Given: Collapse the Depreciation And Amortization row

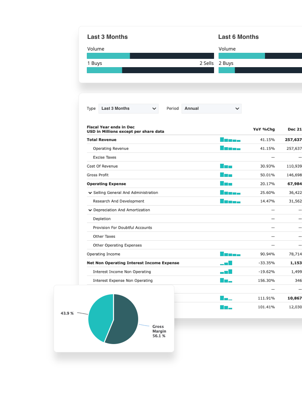Looking at the screenshot, I should tap(90, 210).
